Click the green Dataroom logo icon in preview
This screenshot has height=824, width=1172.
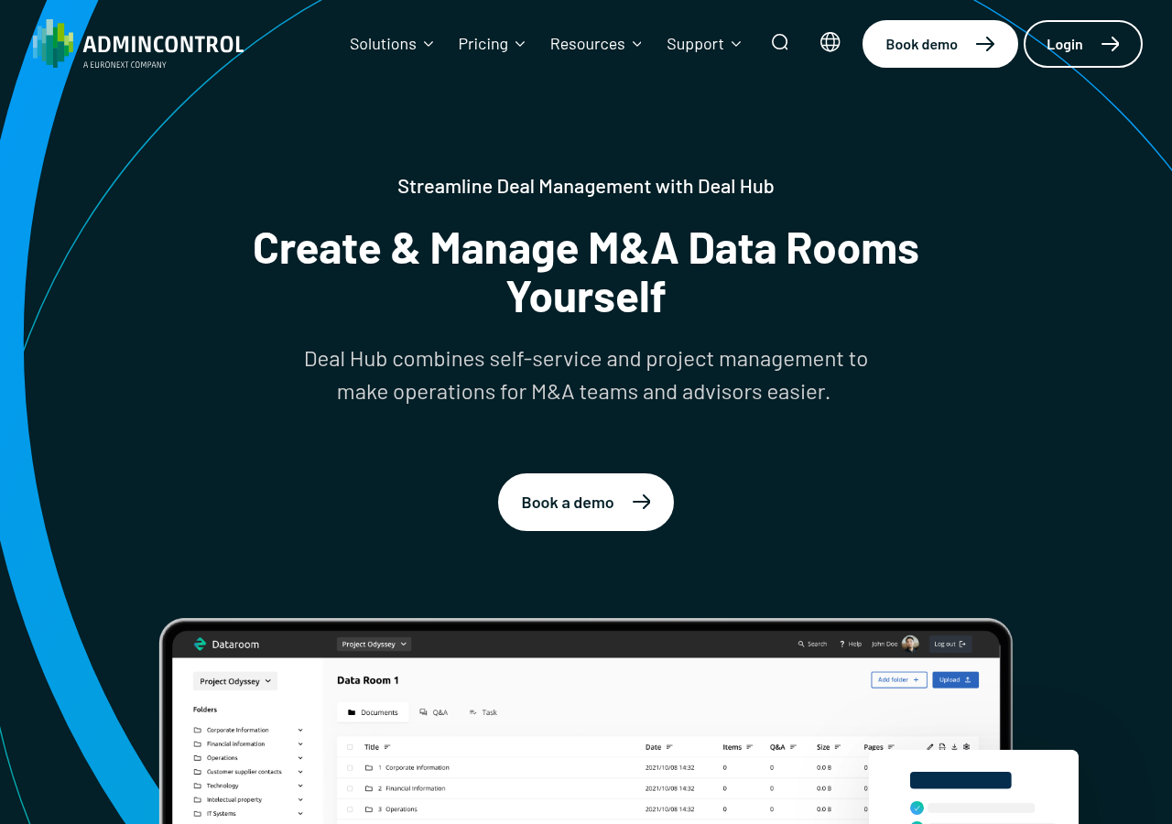200,645
